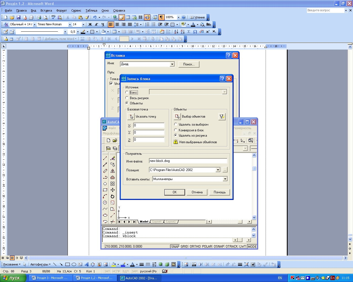Expand the 'Вставить юниты' Миллиметры dropdown
353x282 pixels.
[225, 179]
